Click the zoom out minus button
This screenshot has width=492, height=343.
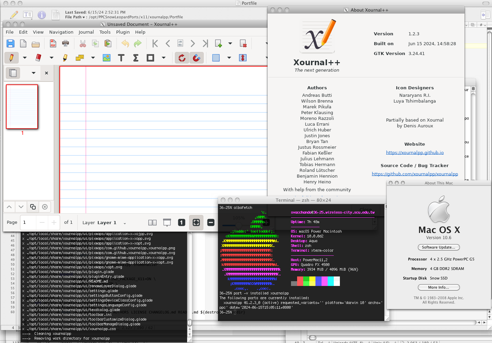211,222
